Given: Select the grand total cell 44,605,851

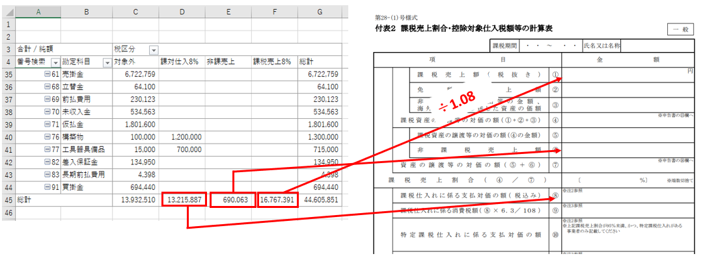Looking at the screenshot, I should click(320, 199).
